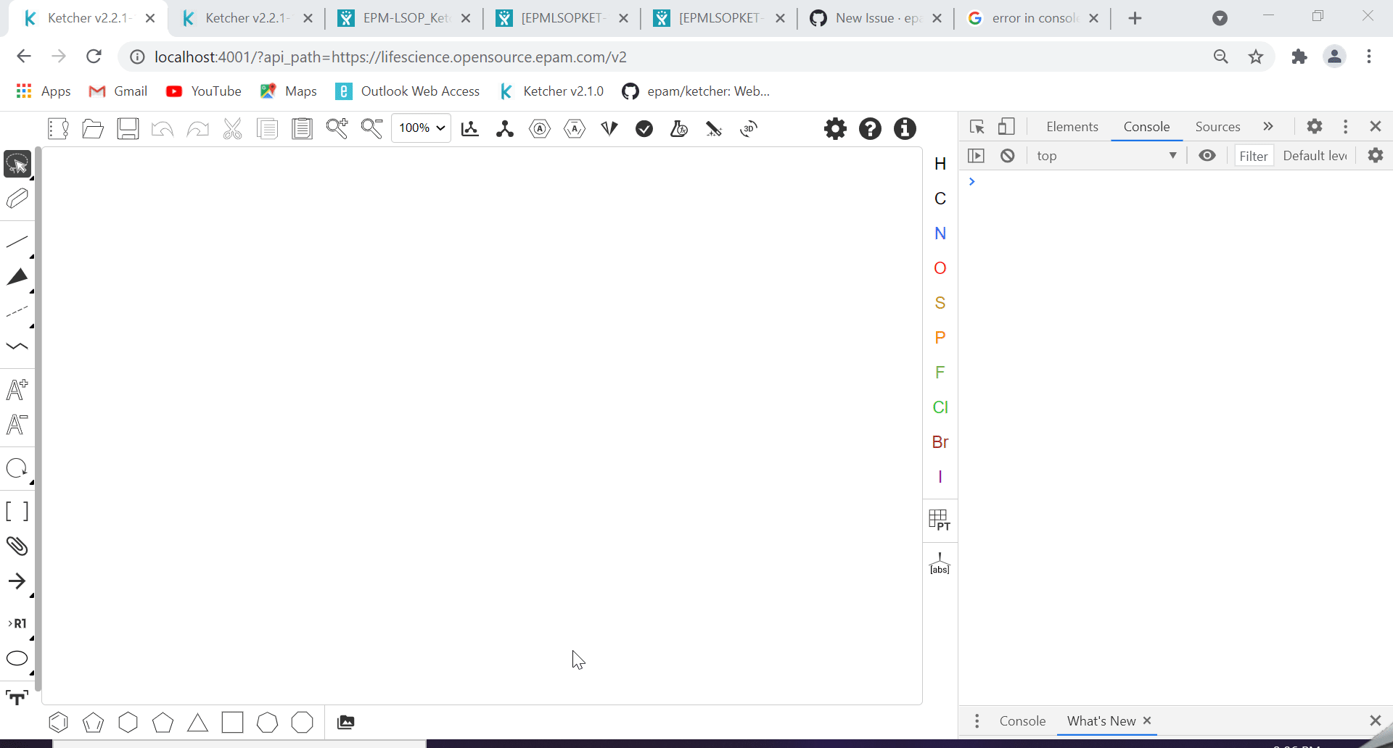Select the abs stereo flag tool
This screenshot has height=748, width=1393.
pyautogui.click(x=940, y=564)
